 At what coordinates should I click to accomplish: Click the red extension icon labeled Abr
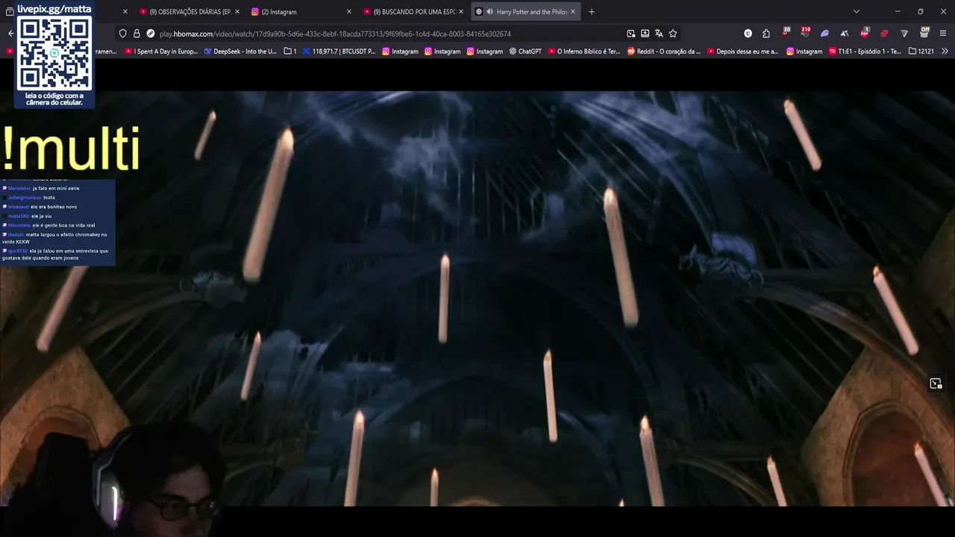point(865,33)
